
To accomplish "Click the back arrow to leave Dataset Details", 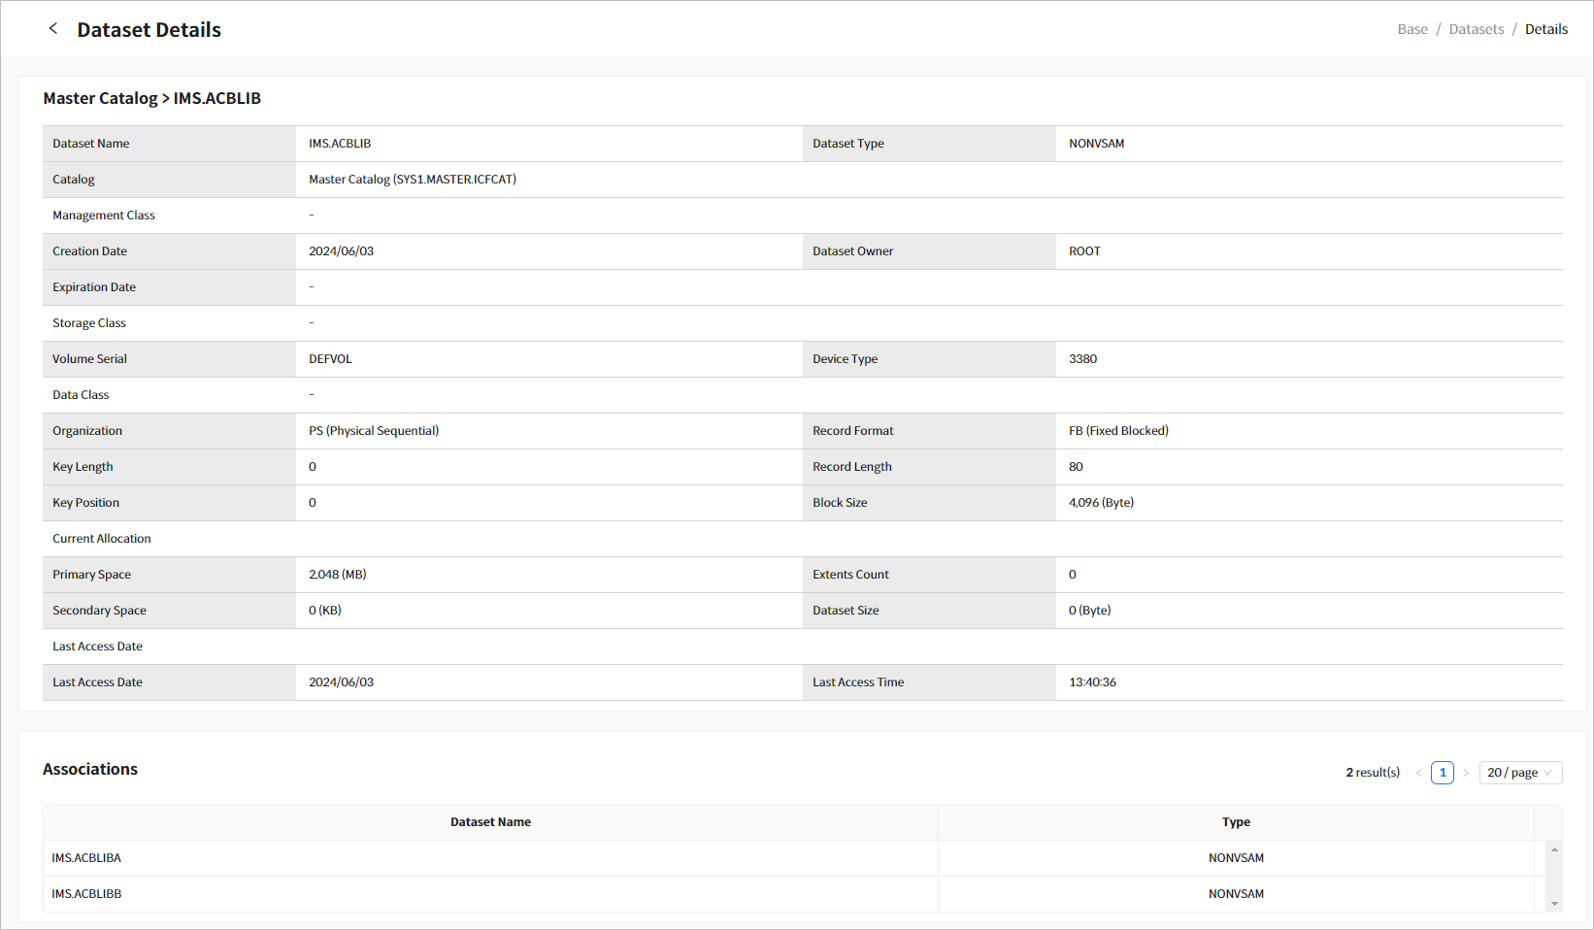I will point(52,28).
